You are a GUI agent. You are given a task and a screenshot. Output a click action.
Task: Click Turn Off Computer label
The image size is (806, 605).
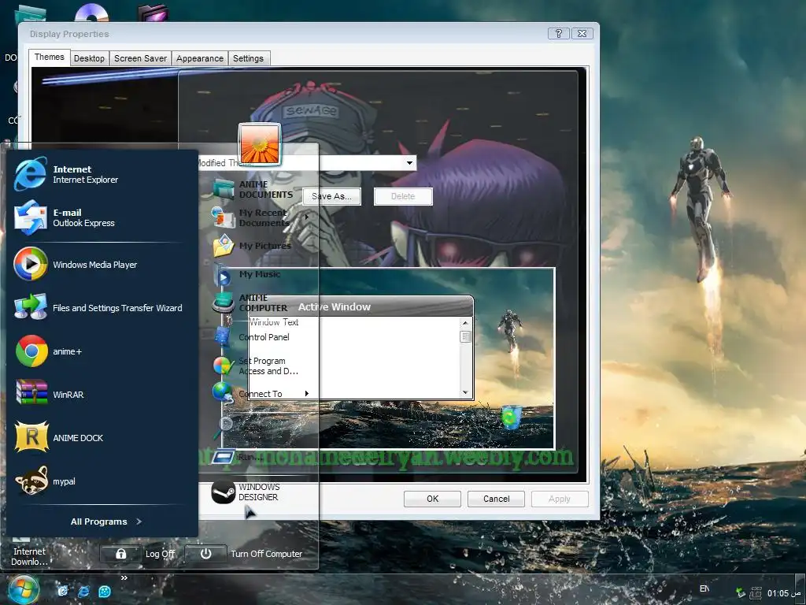click(x=266, y=554)
